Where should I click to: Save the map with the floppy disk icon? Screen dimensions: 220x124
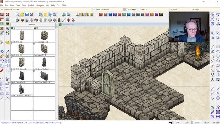[27, 14]
